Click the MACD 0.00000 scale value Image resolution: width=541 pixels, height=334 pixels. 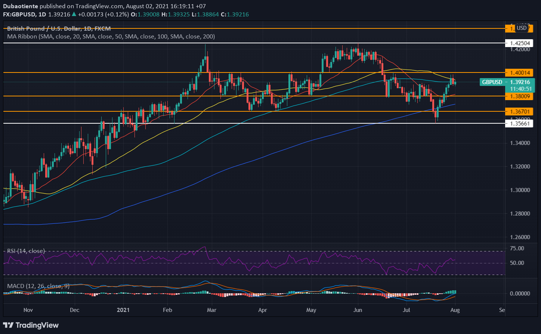(x=520, y=294)
